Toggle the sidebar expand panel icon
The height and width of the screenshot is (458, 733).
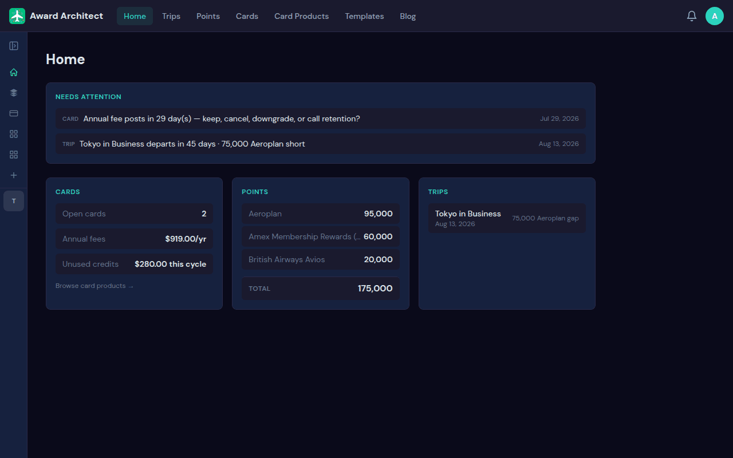point(14,46)
